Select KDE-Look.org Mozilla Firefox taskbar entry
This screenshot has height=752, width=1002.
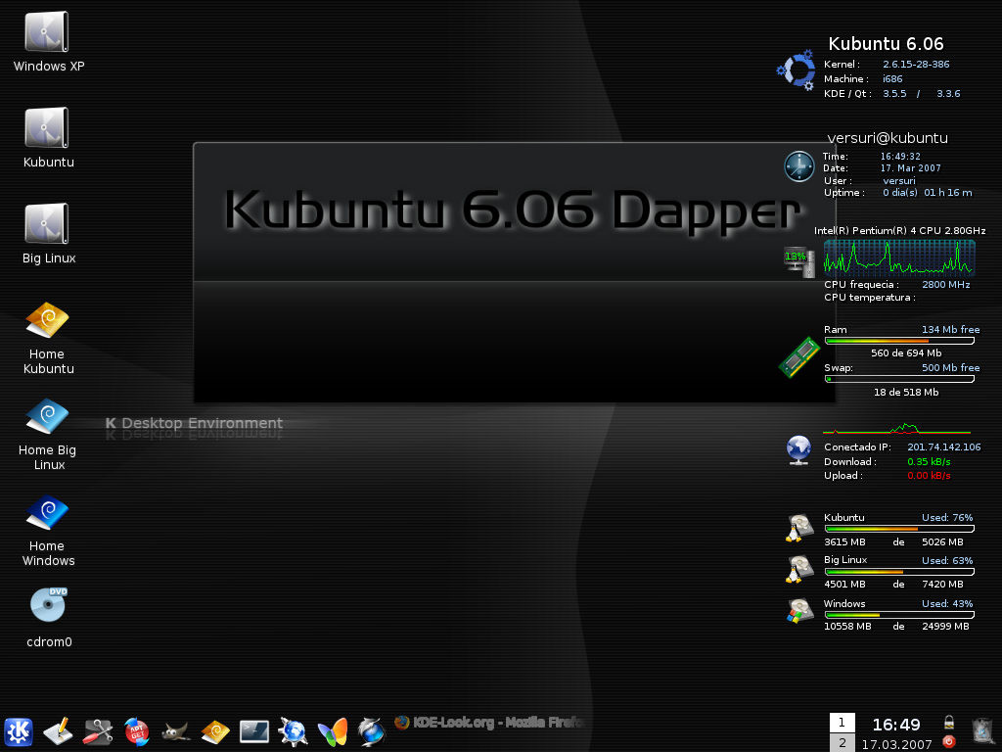(x=489, y=723)
